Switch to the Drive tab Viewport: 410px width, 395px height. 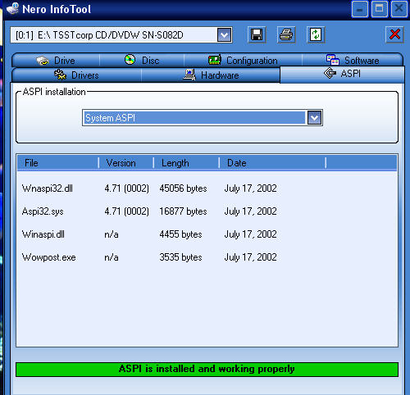tap(56, 61)
